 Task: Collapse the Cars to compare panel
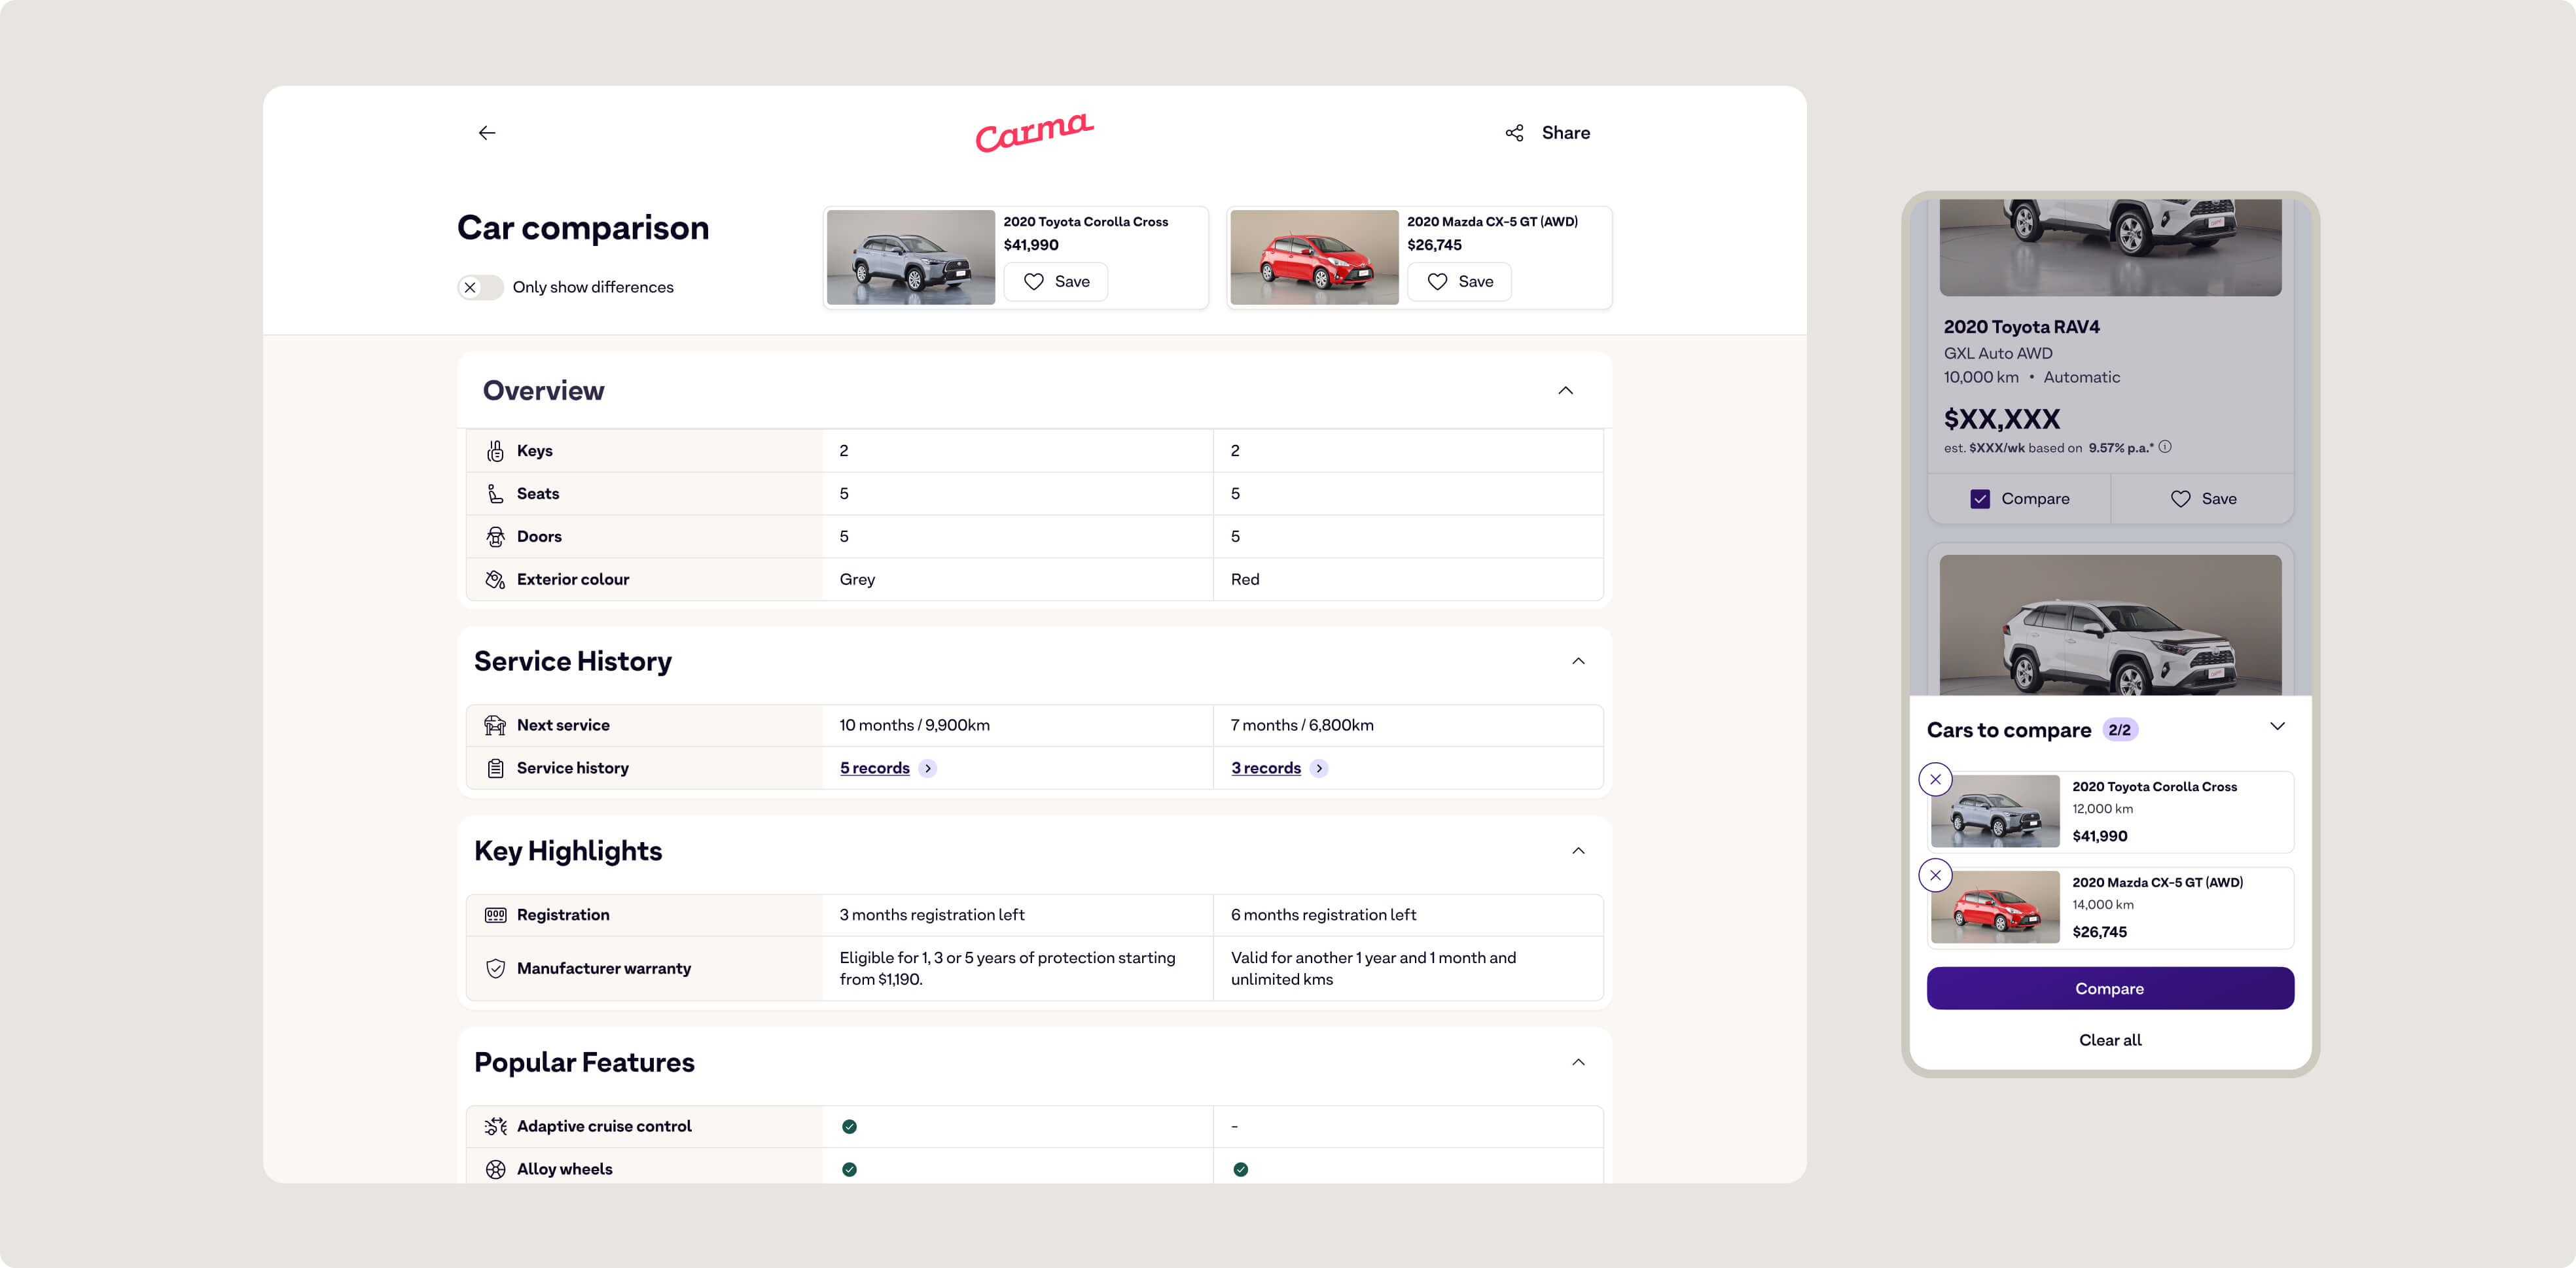(x=2277, y=727)
